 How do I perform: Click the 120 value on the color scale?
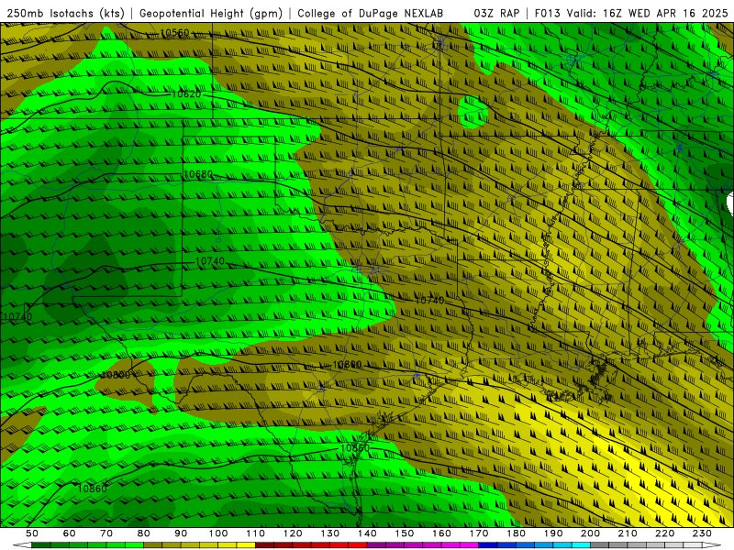click(293, 533)
